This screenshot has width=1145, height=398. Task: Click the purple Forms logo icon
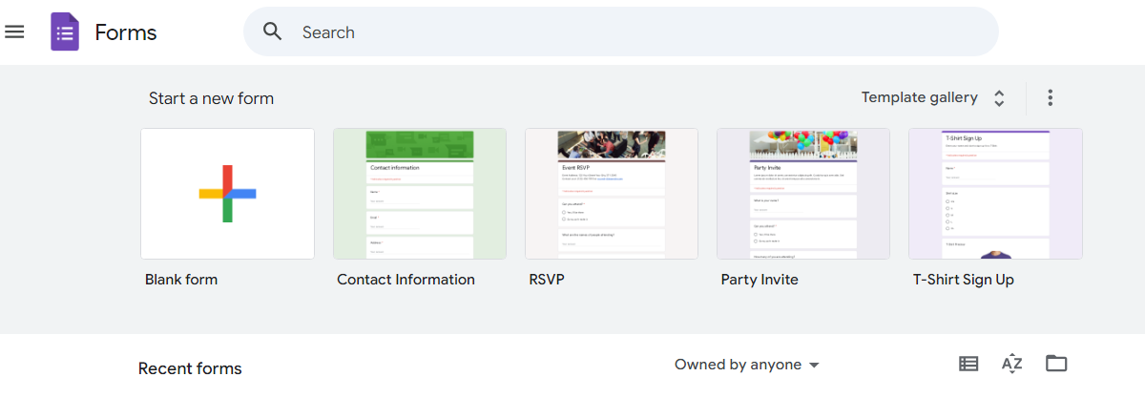[x=65, y=32]
